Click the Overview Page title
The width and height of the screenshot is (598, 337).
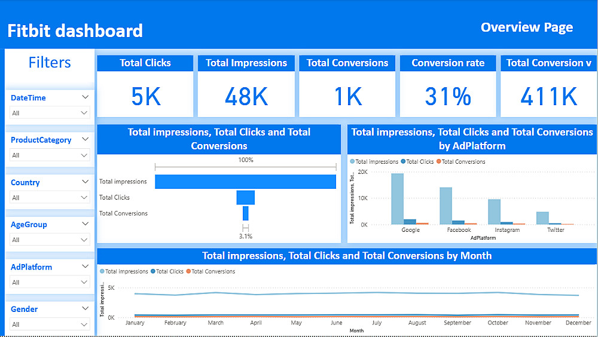pos(527,27)
